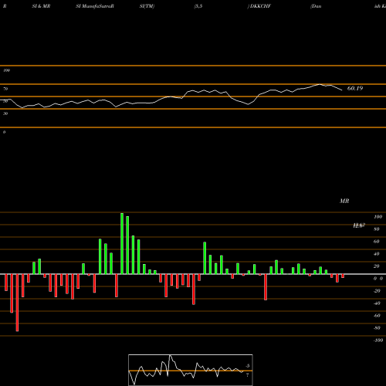The height and width of the screenshot is (386, 386).
Task: Click the 'SI & MR' header label
Action: click(x=41, y=6)
